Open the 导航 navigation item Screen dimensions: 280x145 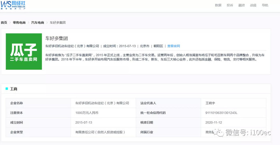click(265, 5)
